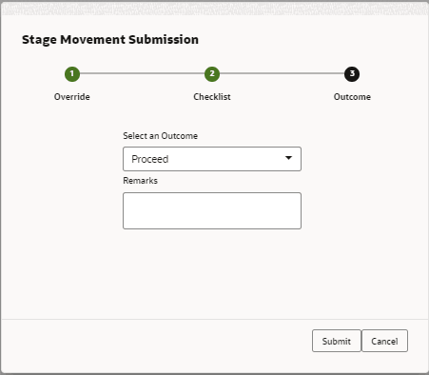Select the Outcome step label

pyautogui.click(x=352, y=97)
